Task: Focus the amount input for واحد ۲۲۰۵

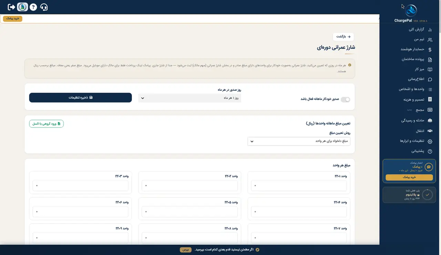Action: click(190, 212)
